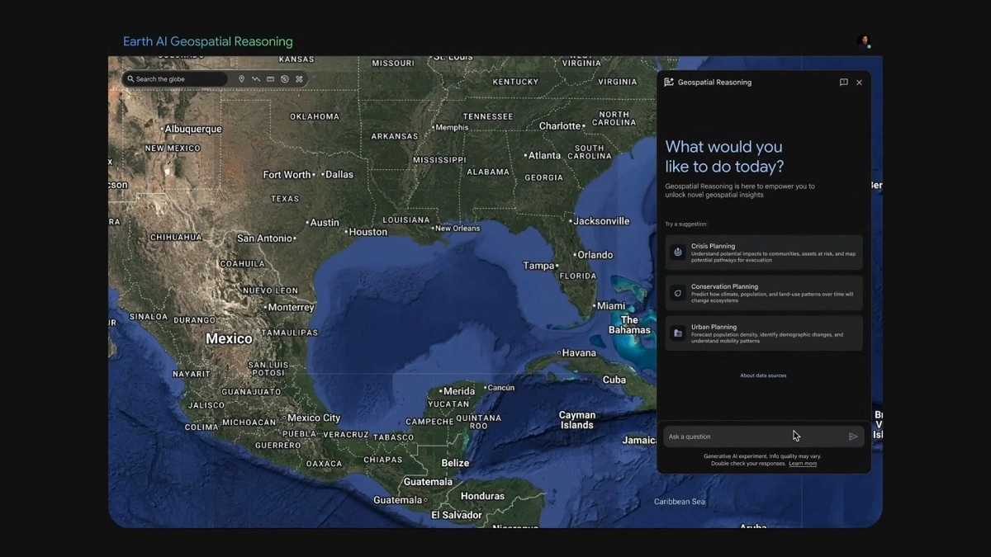Focus the Search the globe field
The width and height of the screenshot is (991, 557).
[178, 79]
